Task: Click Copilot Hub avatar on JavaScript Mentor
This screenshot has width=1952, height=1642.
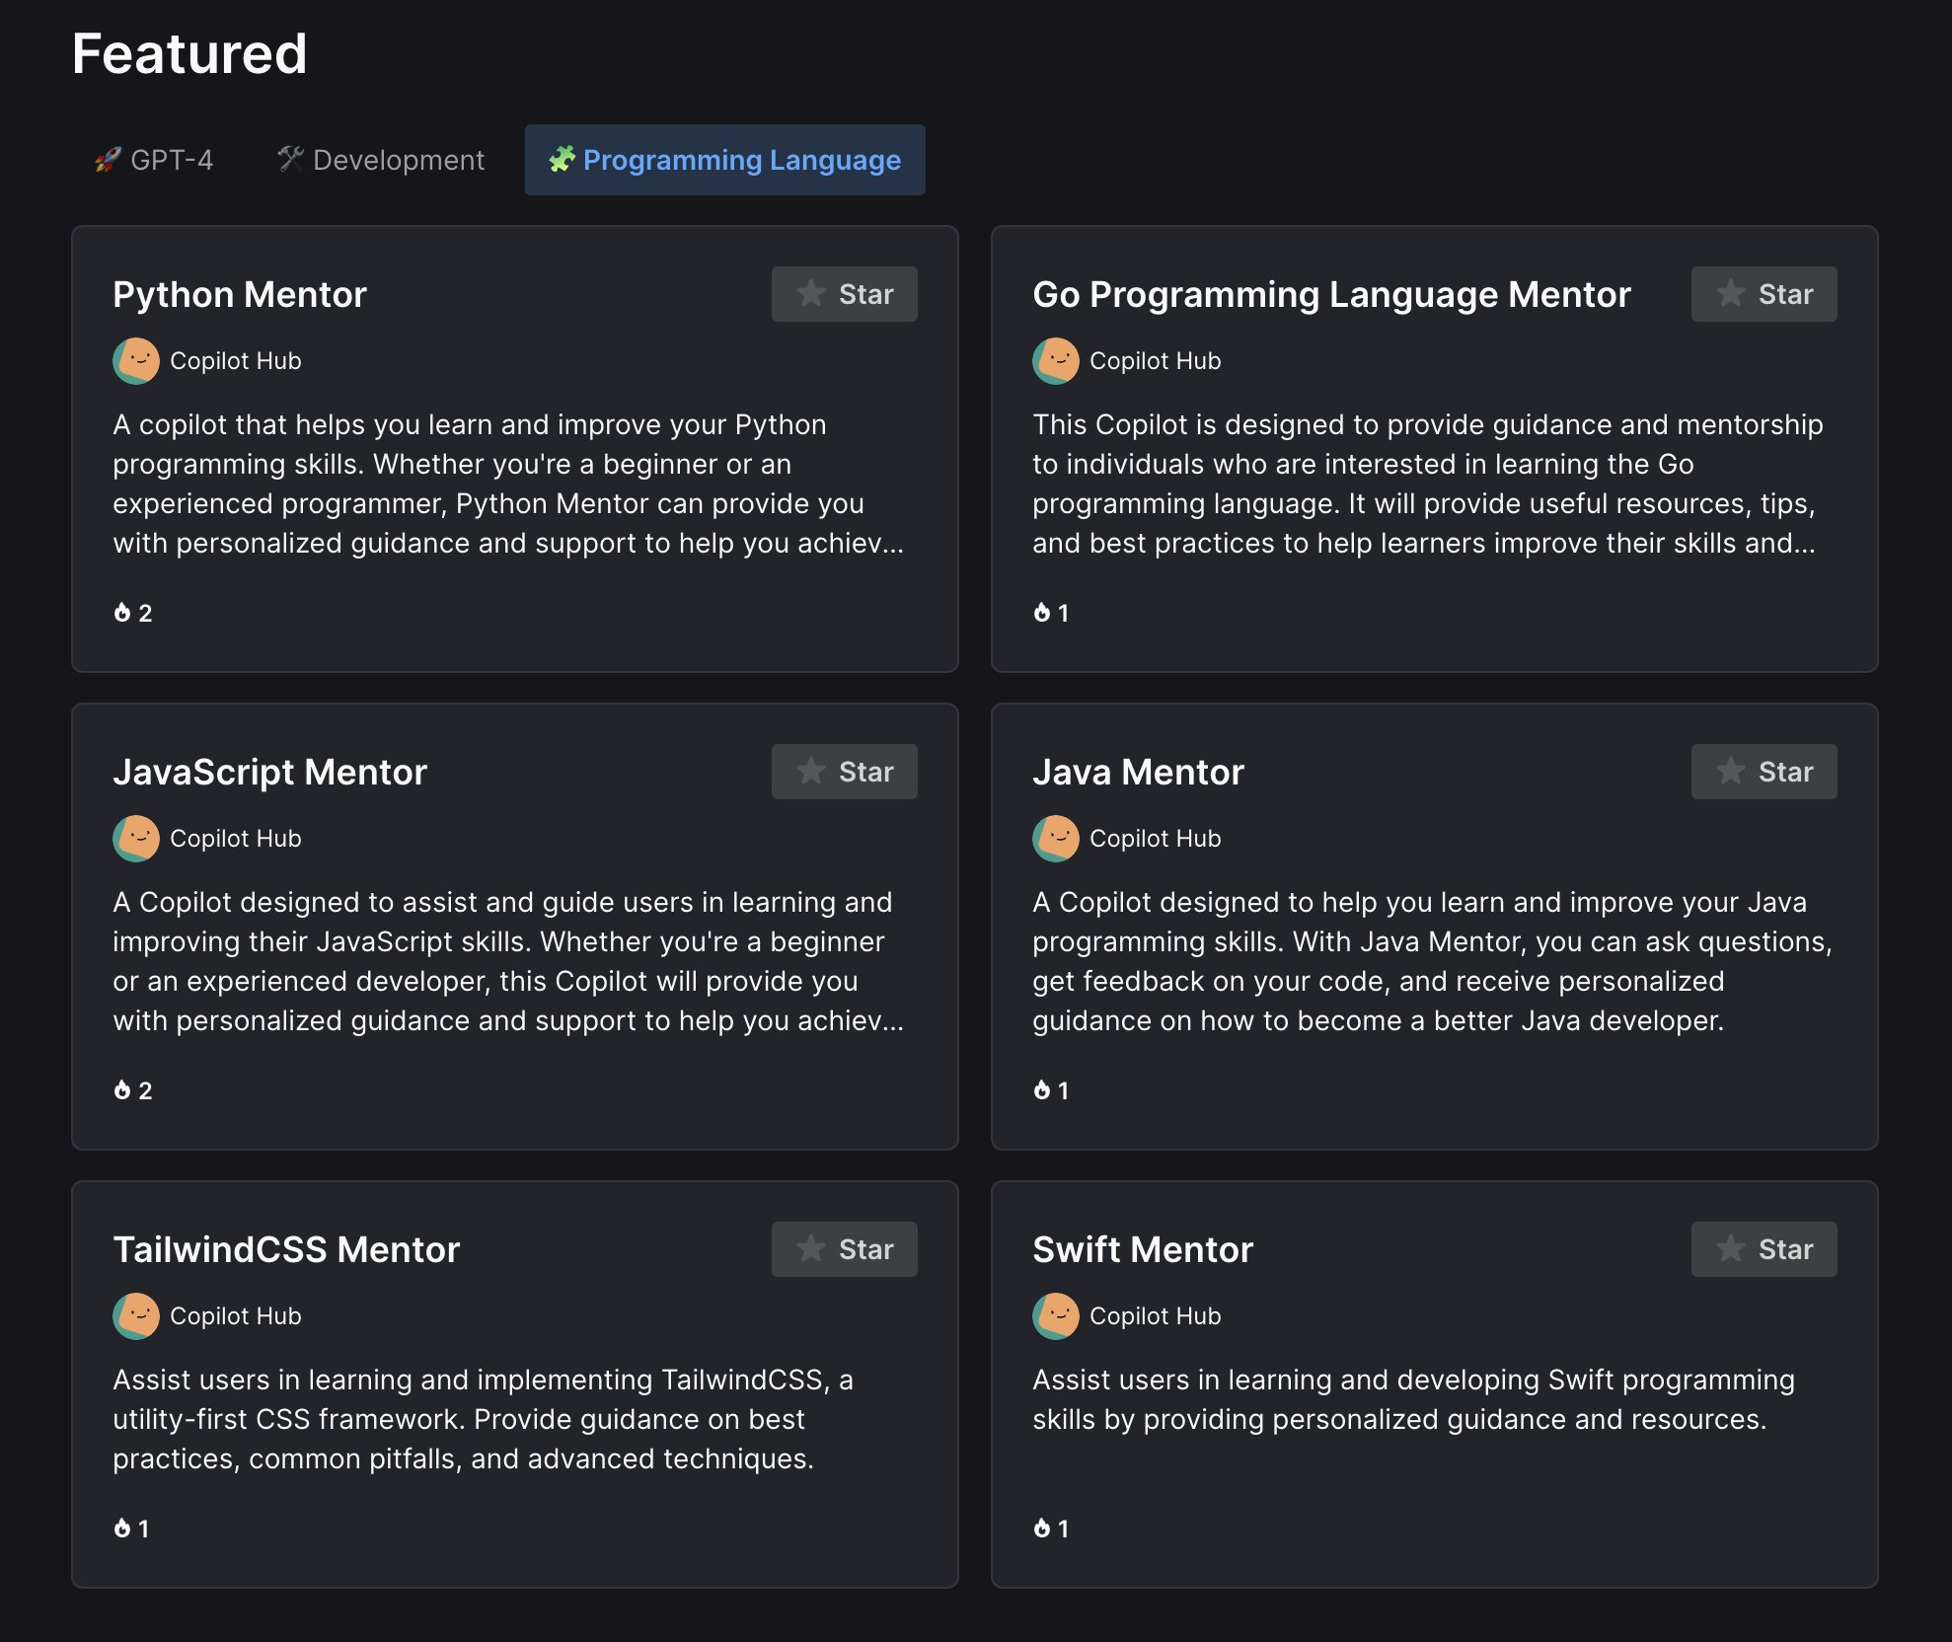Action: (136, 839)
